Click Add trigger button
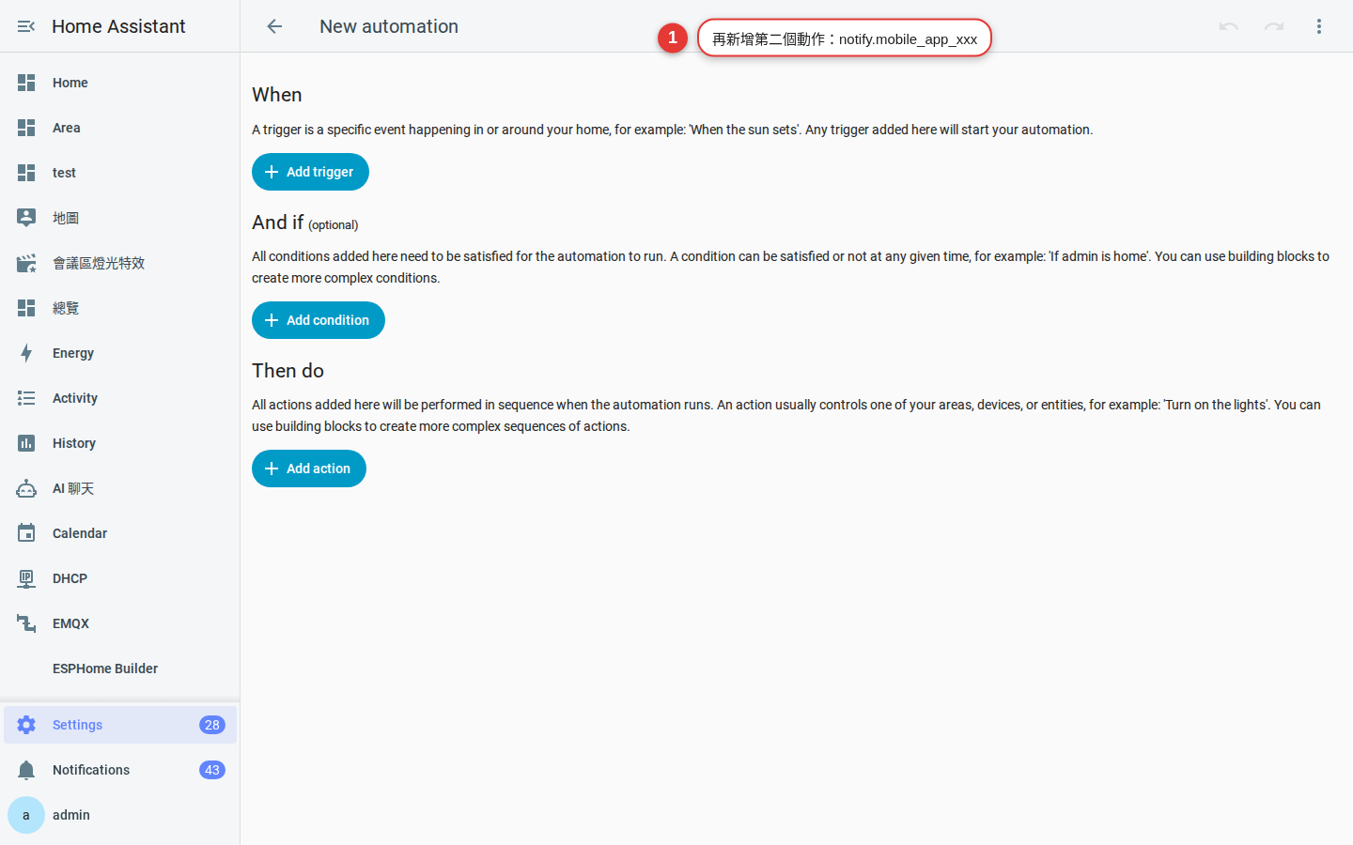This screenshot has width=1353, height=845. tap(310, 172)
